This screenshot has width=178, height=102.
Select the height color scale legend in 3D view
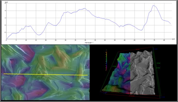[106, 60]
